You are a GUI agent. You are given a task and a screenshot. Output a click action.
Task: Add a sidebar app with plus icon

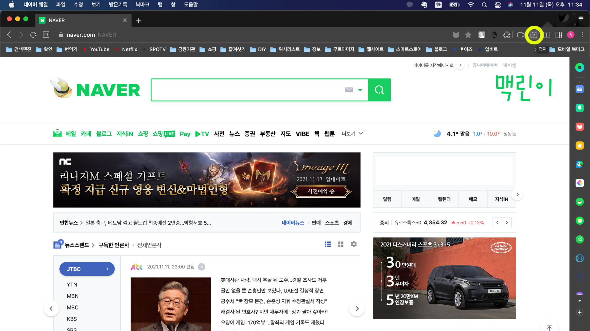pyautogui.click(x=580, y=312)
